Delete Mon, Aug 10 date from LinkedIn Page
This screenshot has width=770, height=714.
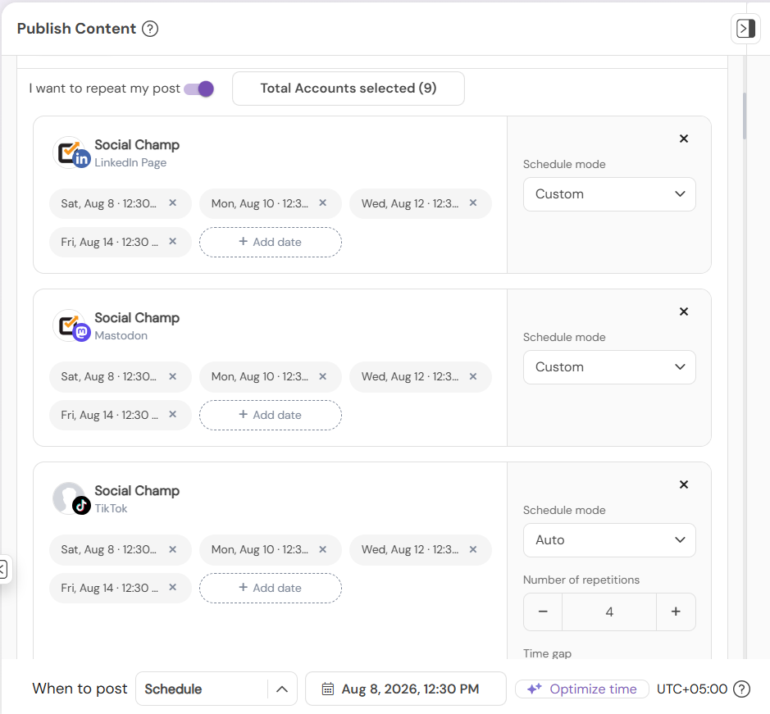(322, 202)
